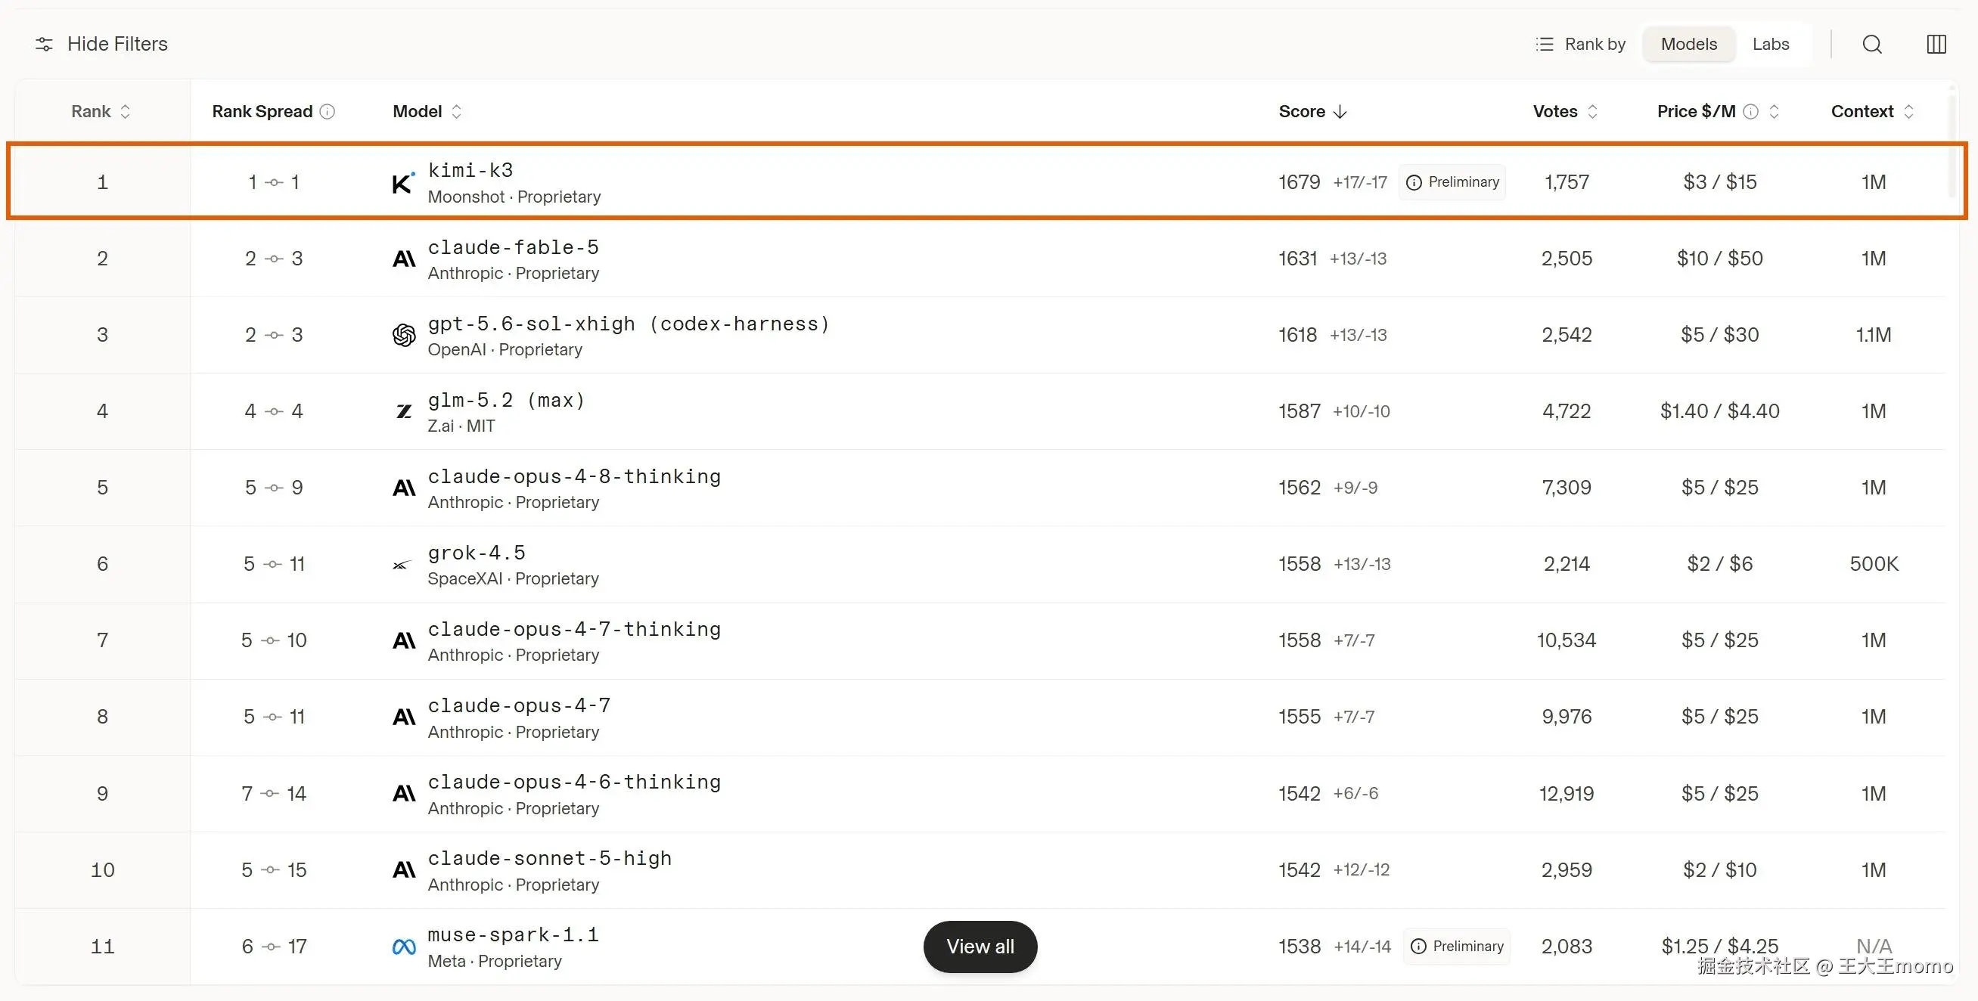Open the gpt-5.6-sol-xhigh (codex-harness) model name
This screenshot has height=1001, width=1978.
point(629,324)
